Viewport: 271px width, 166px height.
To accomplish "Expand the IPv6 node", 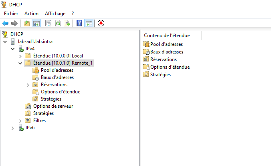I will tap(12, 128).
